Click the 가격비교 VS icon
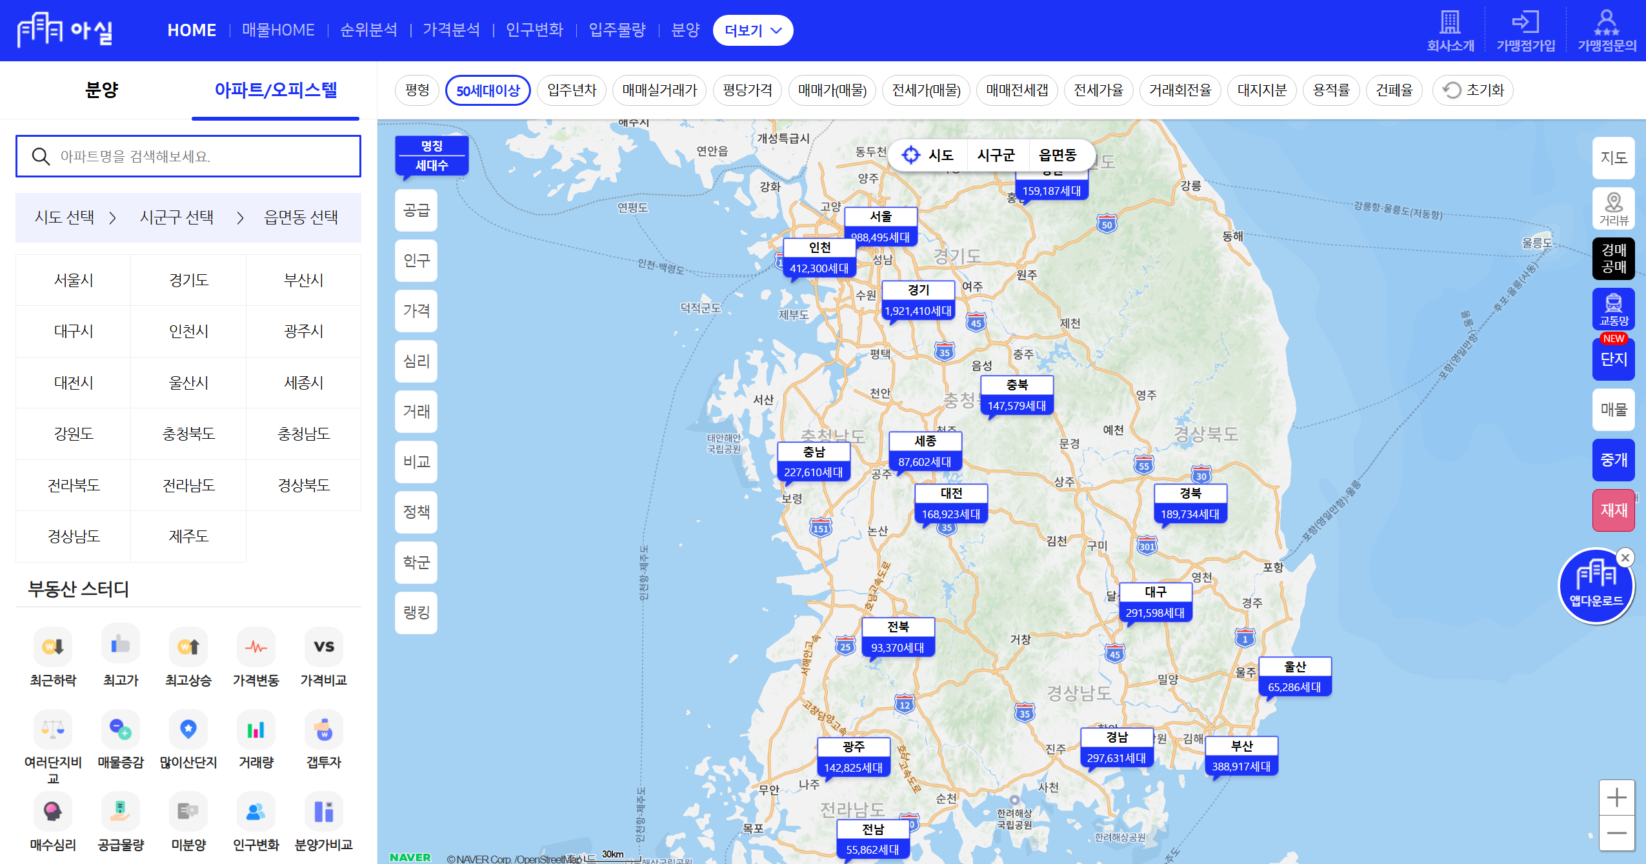Viewport: 1646px width, 864px height. tap(323, 647)
